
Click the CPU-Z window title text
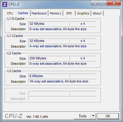(x=14, y=4)
